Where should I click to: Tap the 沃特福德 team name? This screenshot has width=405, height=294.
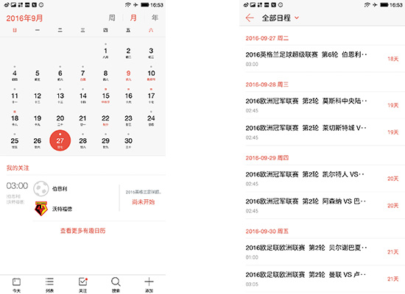62,209
